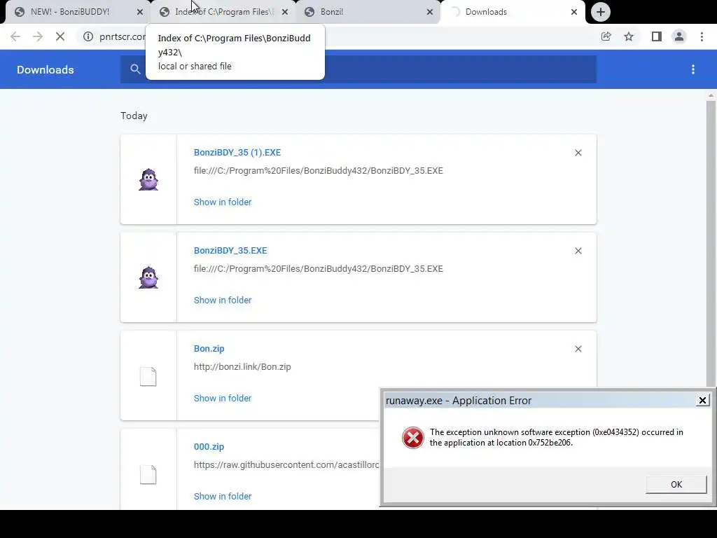Click file icon for Bon.zip
The width and height of the screenshot is (717, 538).
coord(148,376)
